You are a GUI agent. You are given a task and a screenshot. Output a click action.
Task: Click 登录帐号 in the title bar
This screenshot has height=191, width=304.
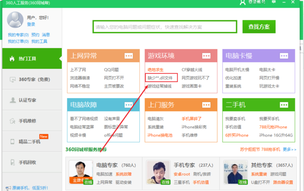pyautogui.click(x=257, y=2)
